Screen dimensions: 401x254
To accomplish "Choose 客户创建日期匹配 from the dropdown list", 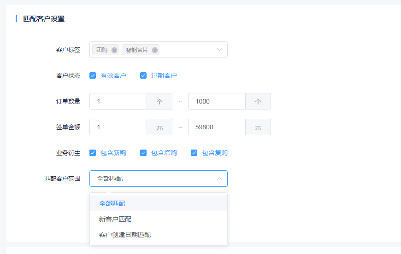I will (159, 235).
